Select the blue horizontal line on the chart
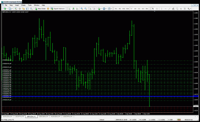Viewport: 200px width, 122px height. 98,96
